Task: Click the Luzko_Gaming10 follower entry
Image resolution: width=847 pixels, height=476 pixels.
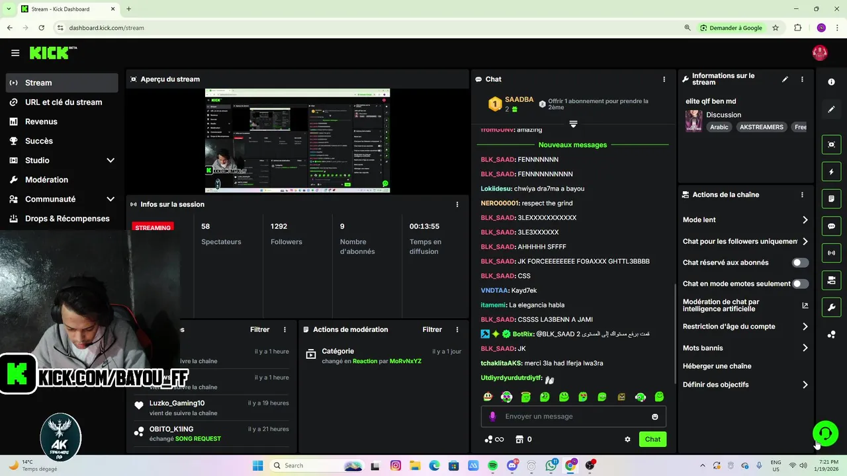Action: [x=212, y=407]
